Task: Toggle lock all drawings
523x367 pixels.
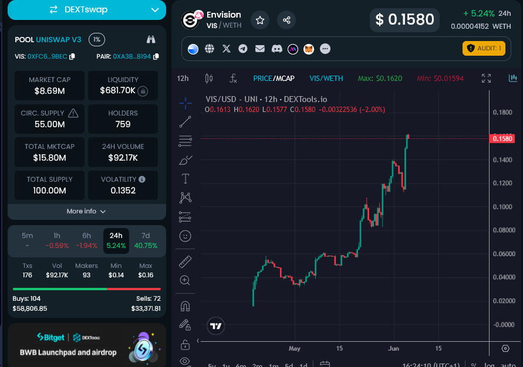Action: click(185, 345)
